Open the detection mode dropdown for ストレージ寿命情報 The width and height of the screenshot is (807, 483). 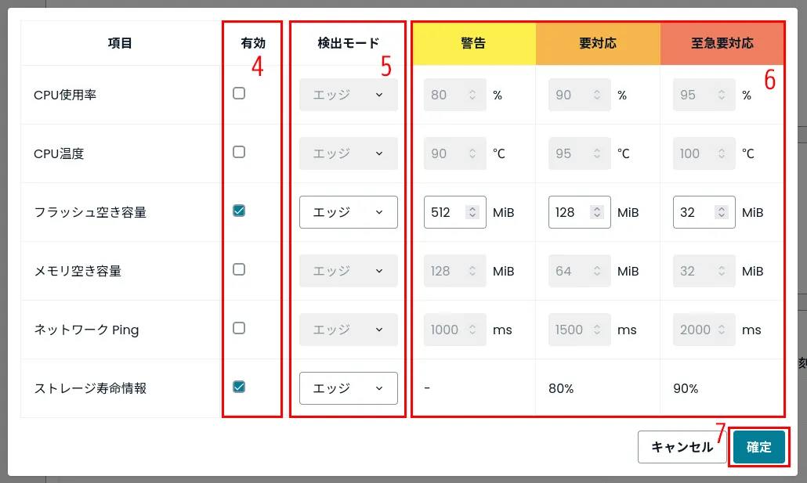coord(348,388)
